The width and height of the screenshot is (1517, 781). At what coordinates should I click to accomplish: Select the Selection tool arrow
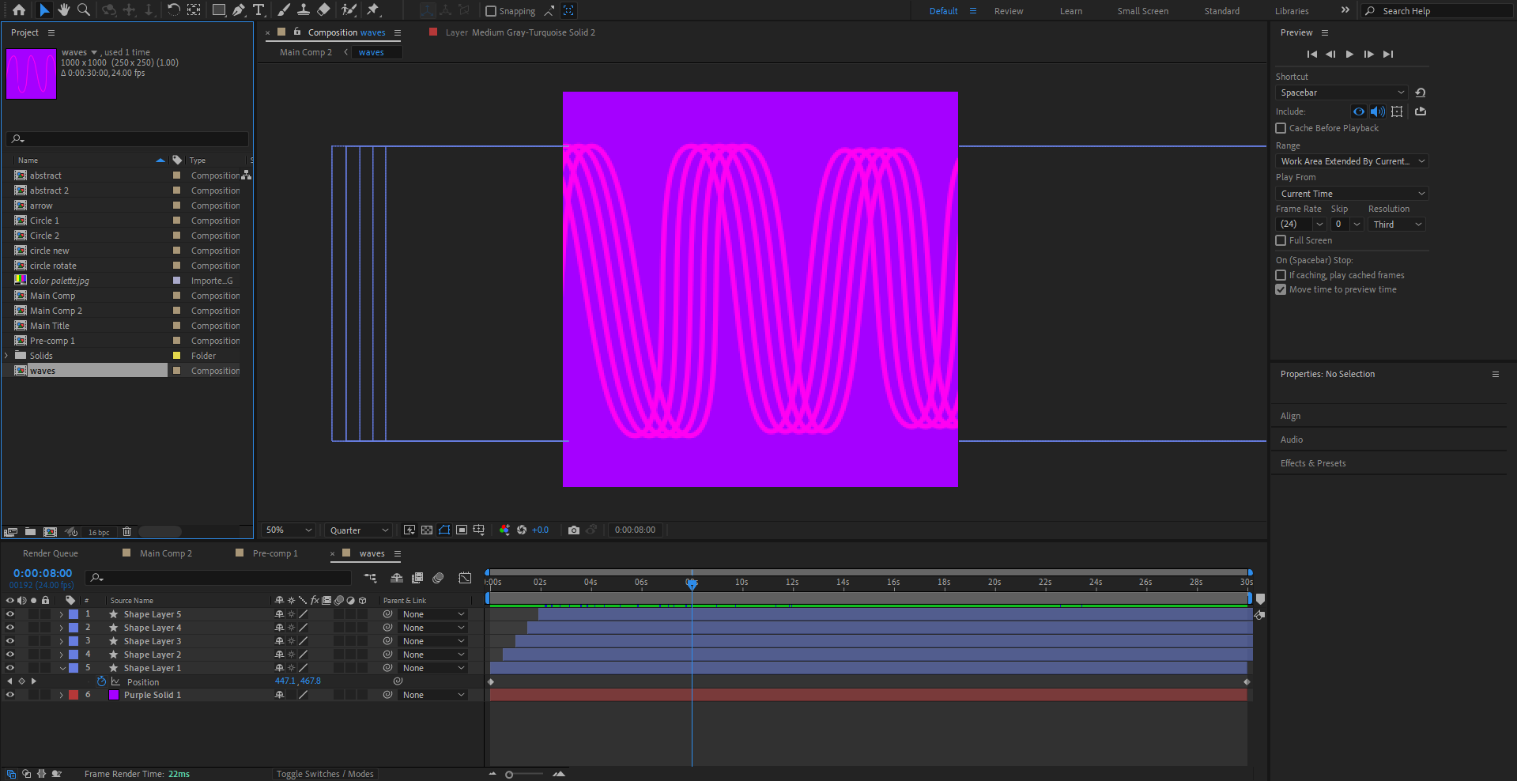[44, 10]
